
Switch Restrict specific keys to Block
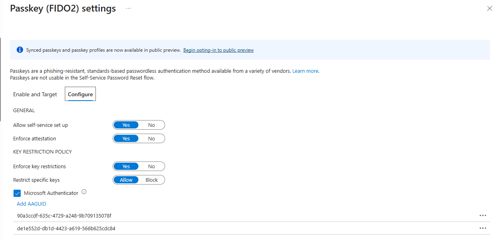pyautogui.click(x=151, y=180)
